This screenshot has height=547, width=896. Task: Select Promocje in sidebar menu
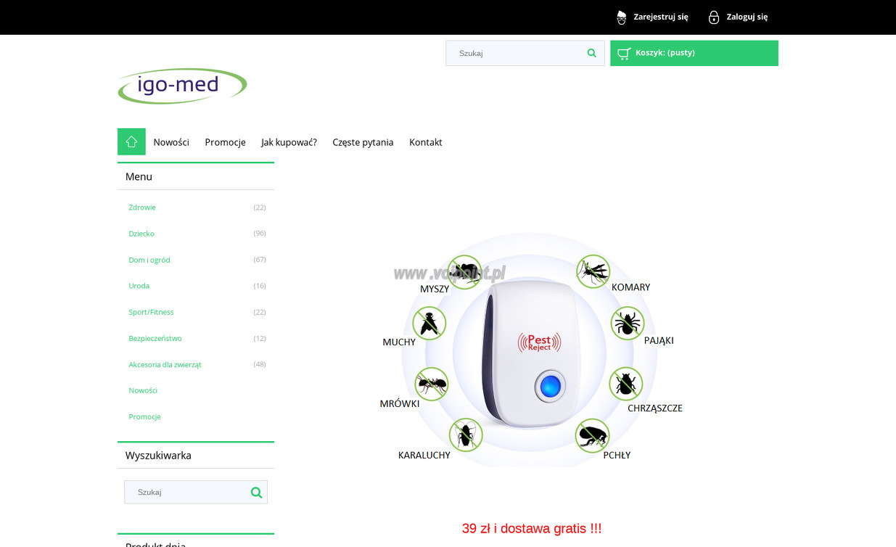(144, 416)
